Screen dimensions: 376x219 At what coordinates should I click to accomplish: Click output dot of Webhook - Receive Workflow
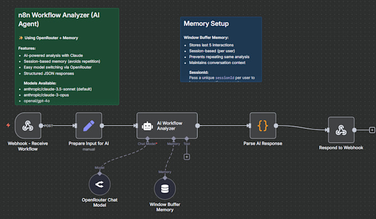point(41,126)
